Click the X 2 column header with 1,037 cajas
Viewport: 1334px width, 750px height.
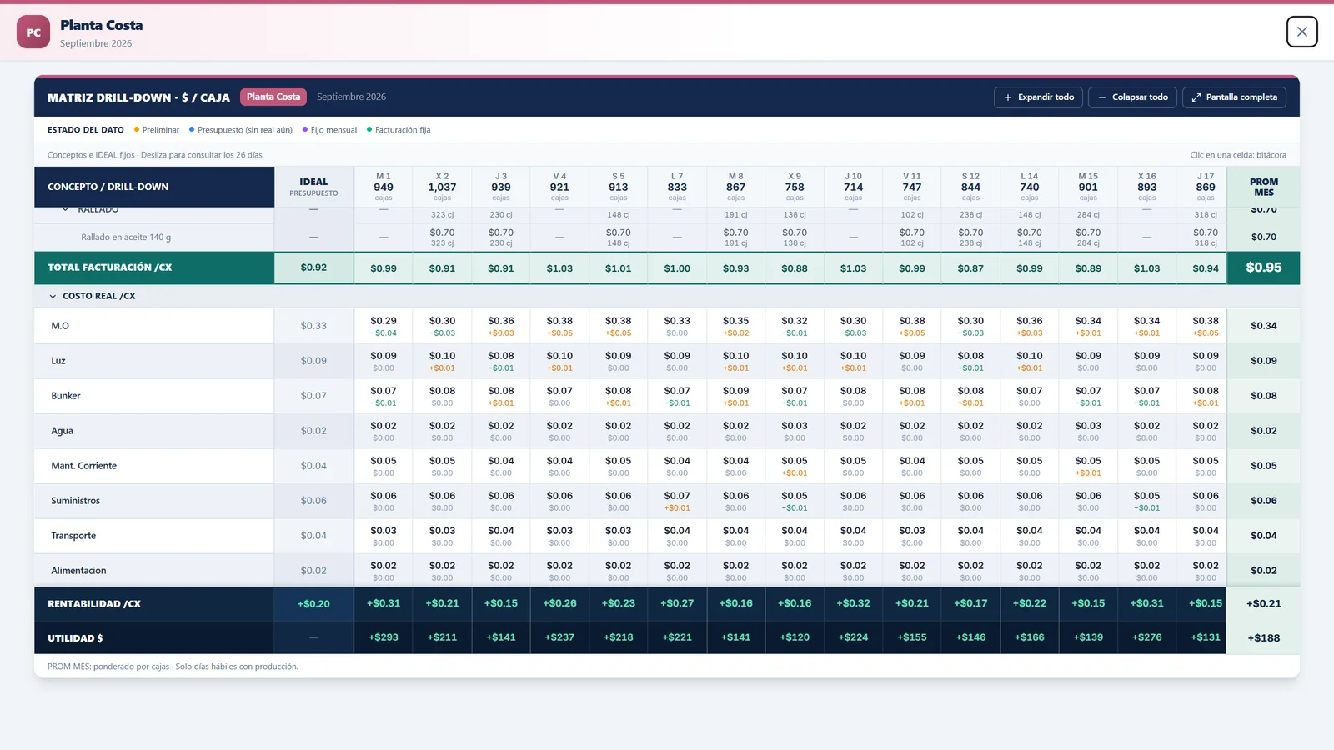coord(442,187)
